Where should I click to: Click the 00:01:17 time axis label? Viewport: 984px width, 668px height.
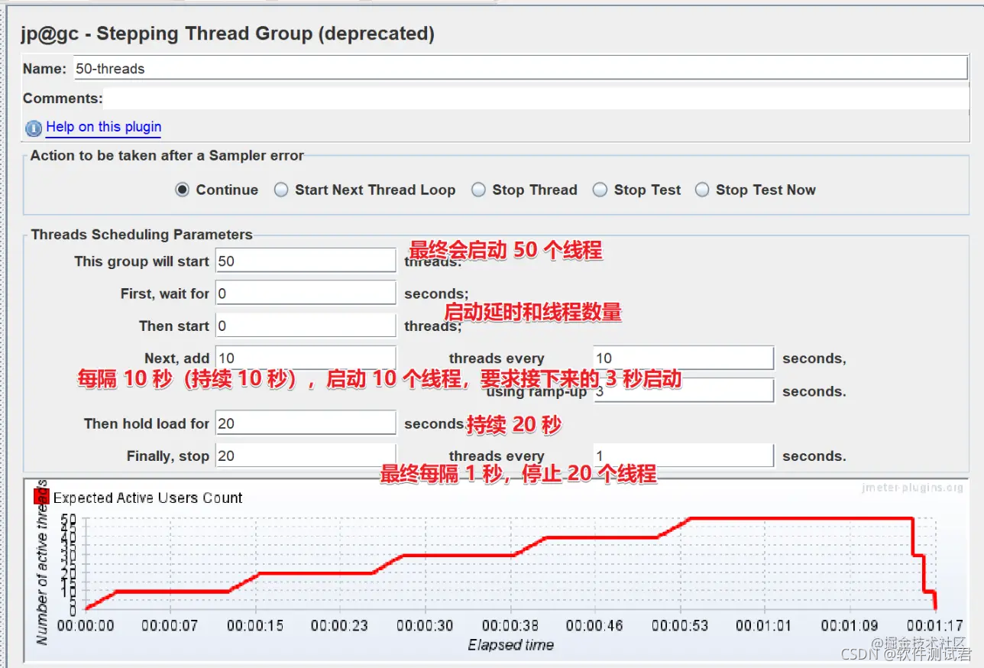pos(934,625)
